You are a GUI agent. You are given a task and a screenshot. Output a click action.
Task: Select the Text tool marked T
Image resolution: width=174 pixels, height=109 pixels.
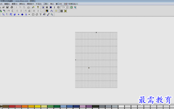pos(41,14)
